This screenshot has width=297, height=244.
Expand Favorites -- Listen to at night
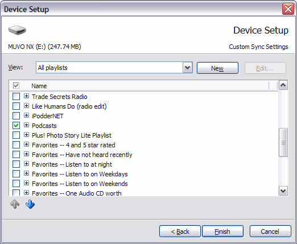(26, 164)
